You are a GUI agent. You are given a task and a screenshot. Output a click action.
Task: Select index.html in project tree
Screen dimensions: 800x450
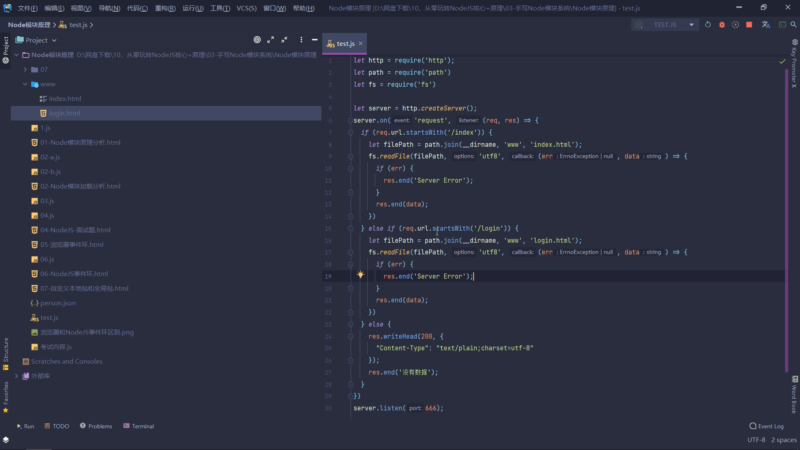point(65,98)
